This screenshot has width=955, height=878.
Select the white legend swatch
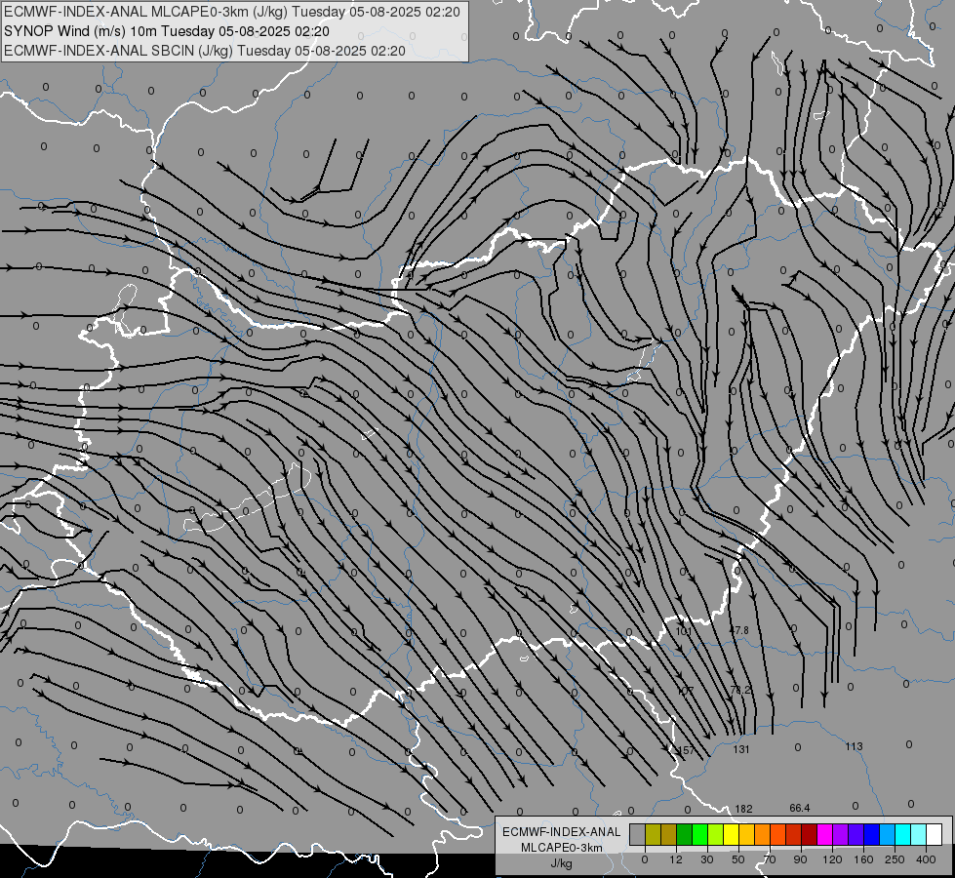pyautogui.click(x=934, y=834)
